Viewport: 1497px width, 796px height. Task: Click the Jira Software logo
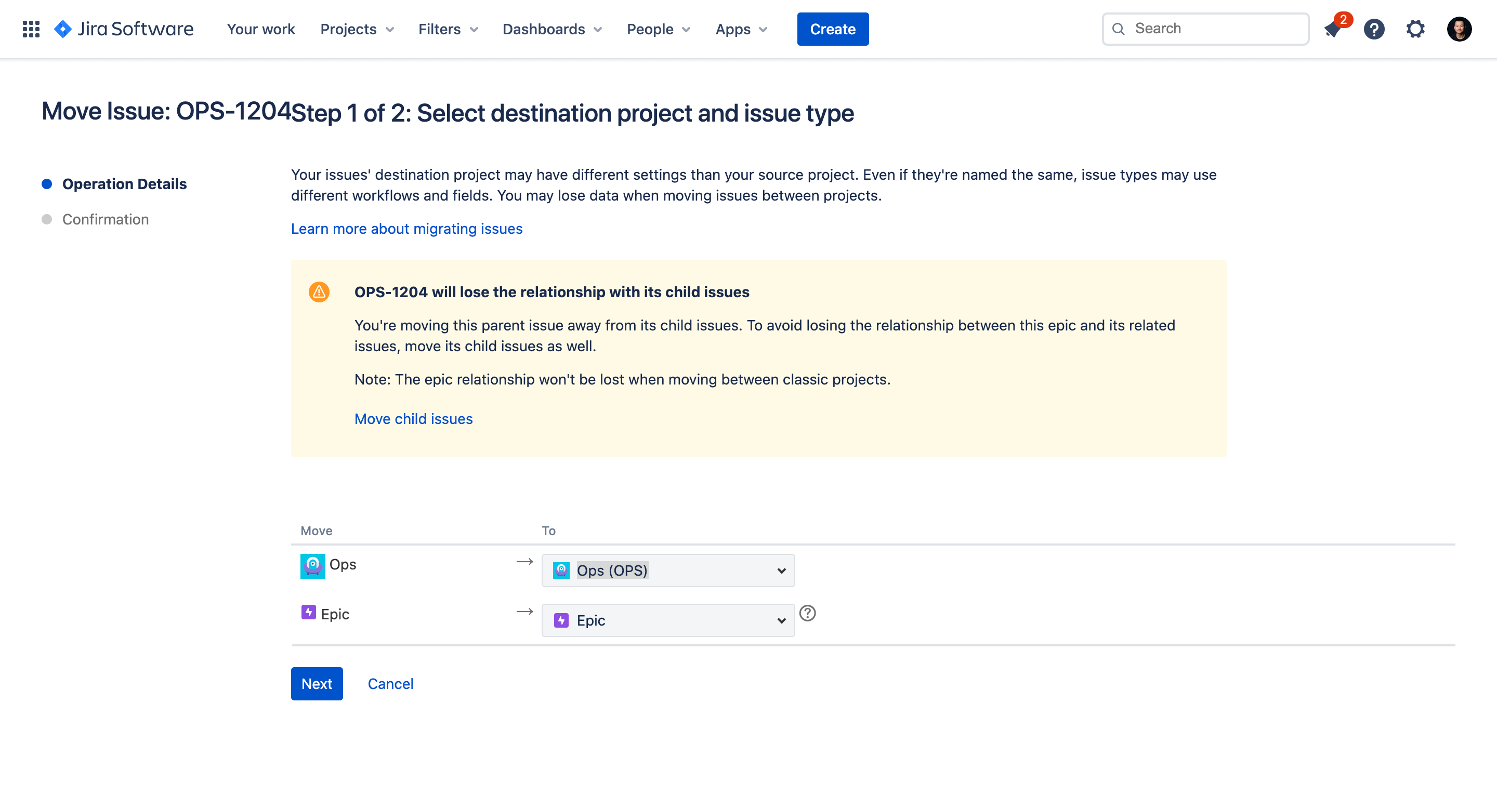coord(123,29)
